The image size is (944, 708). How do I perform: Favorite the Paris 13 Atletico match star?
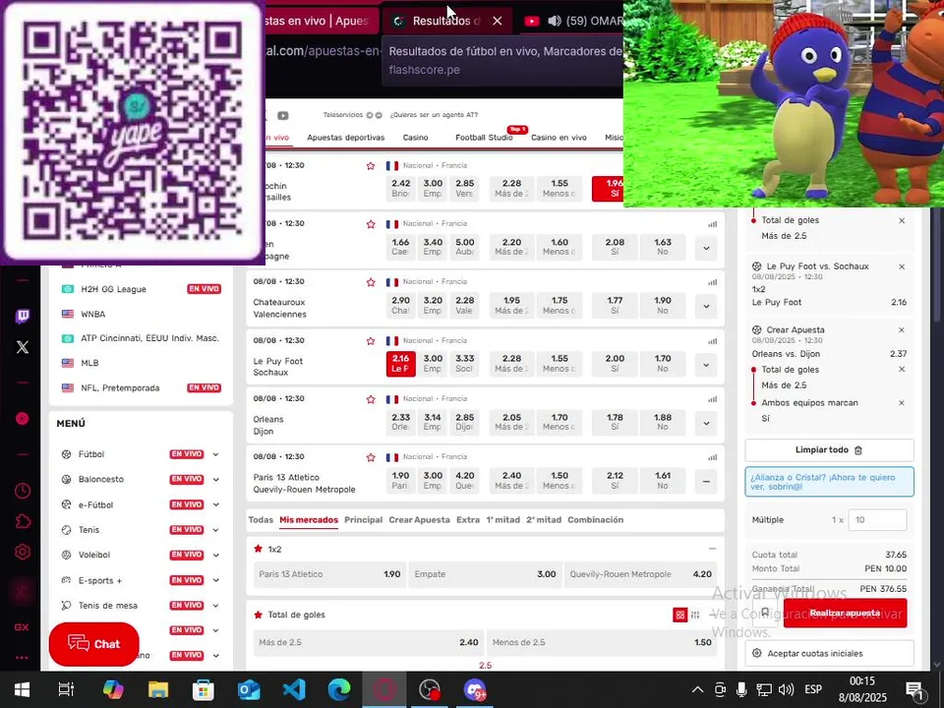[x=371, y=457]
